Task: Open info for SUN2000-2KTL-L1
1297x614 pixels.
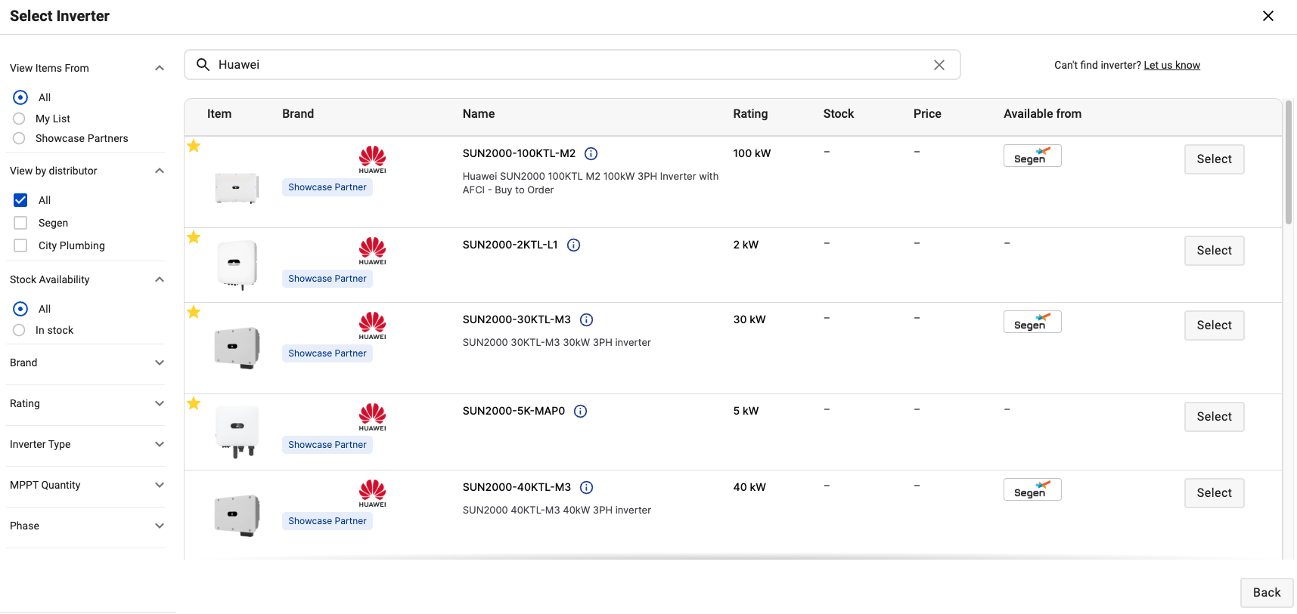Action: click(574, 245)
